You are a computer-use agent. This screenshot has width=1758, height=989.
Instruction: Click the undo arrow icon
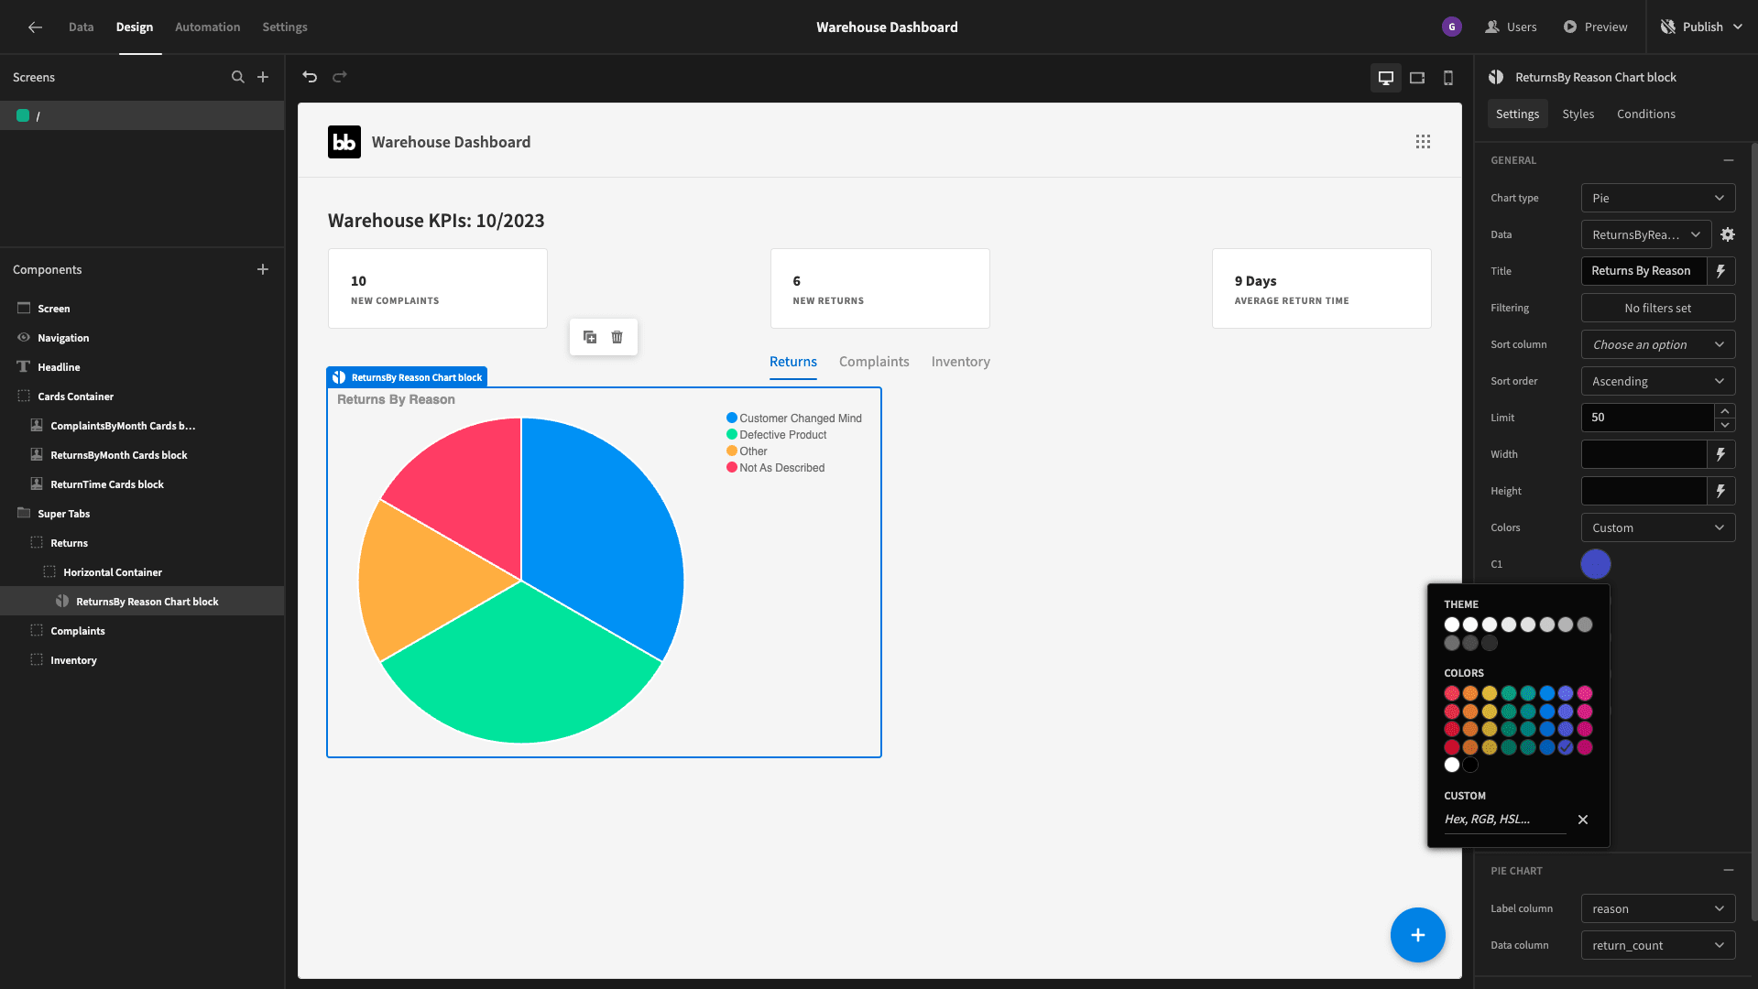(x=310, y=77)
